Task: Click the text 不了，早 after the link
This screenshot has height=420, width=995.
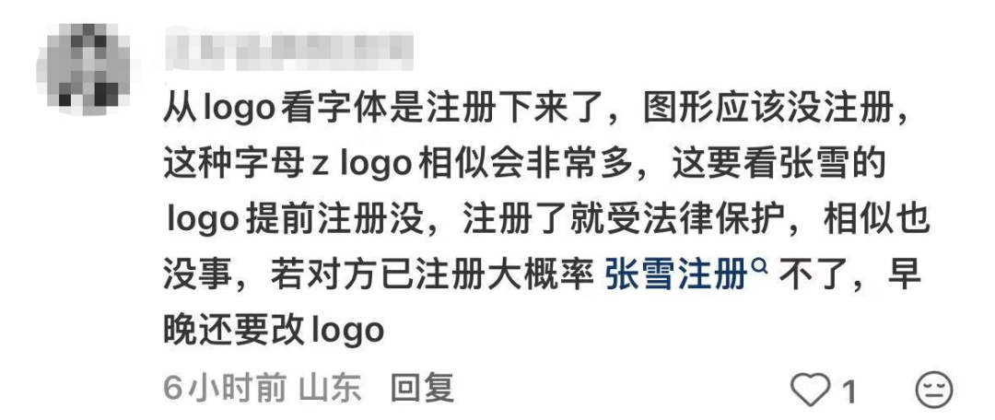Action: click(x=849, y=276)
